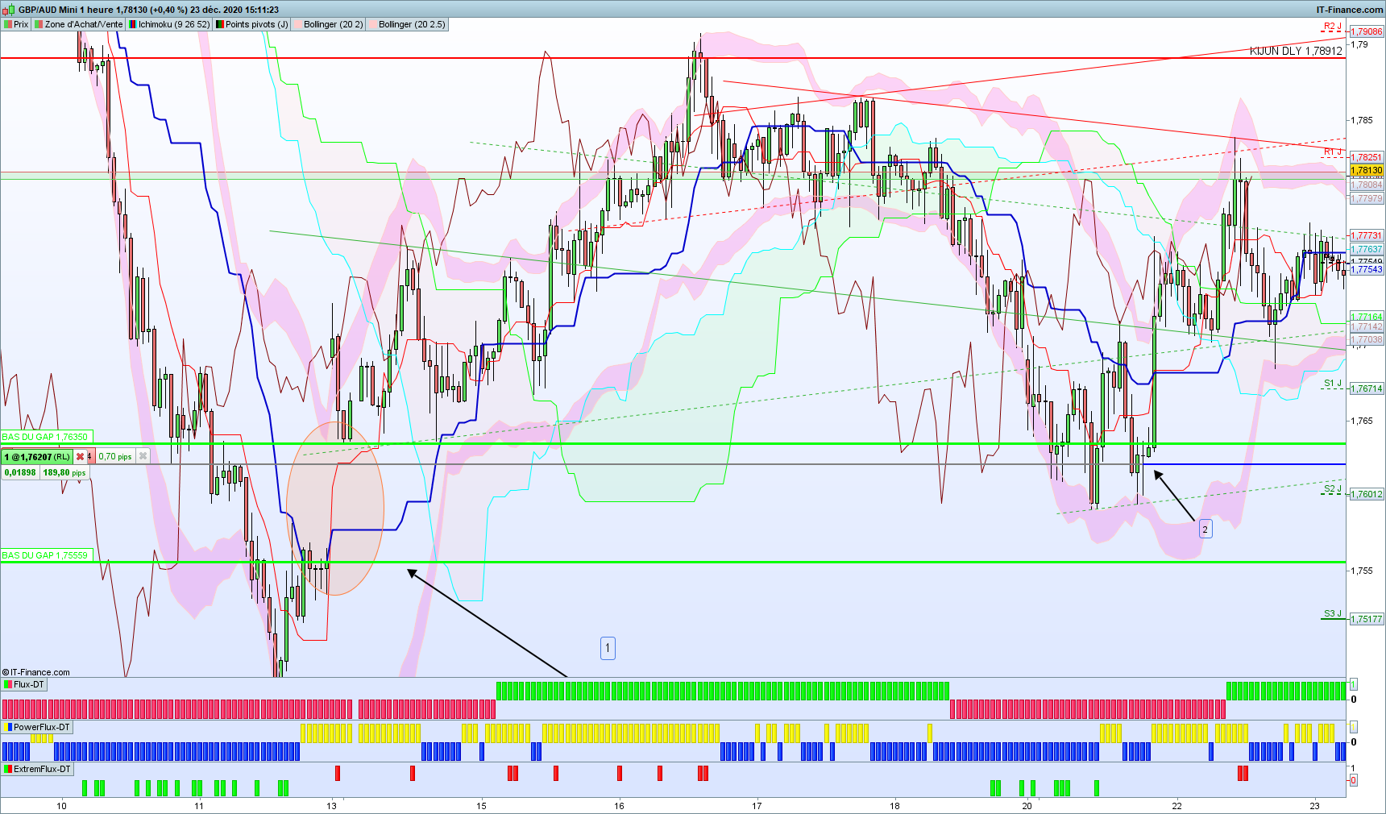Click the PowerFlux-DT color icon
1386x814 pixels.
click(8, 727)
